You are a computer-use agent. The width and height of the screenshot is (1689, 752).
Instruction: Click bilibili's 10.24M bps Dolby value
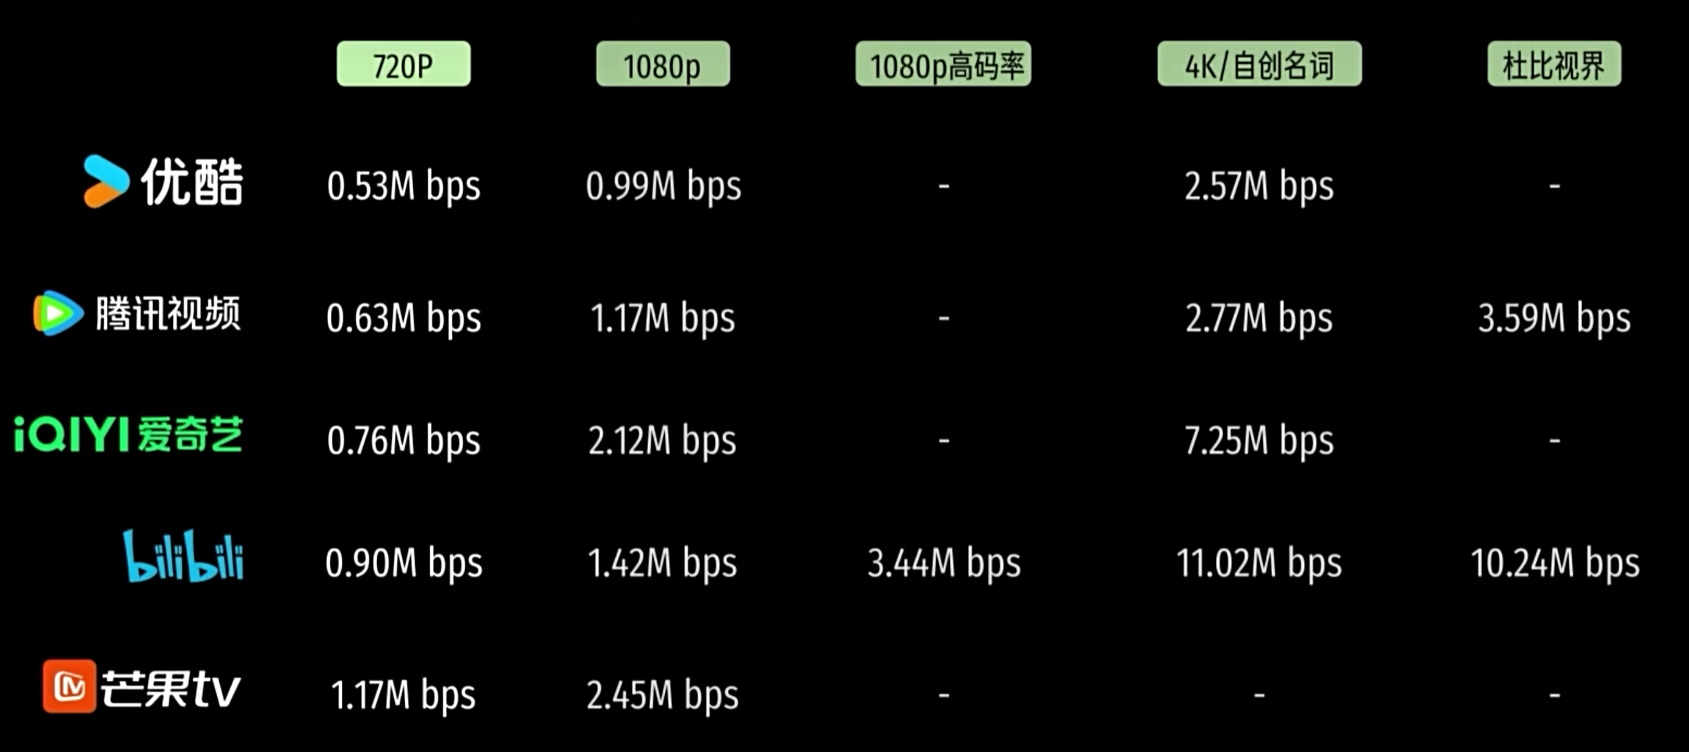(x=1555, y=563)
